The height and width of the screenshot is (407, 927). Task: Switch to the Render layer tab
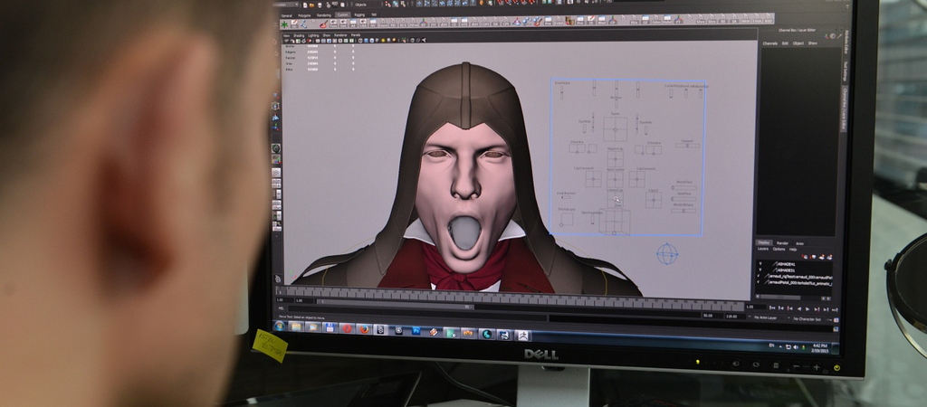(783, 243)
